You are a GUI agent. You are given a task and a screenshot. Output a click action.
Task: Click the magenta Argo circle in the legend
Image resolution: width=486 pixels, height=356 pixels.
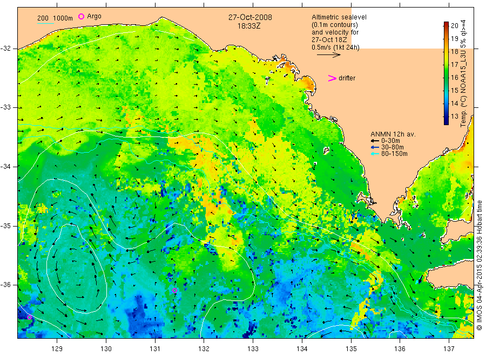point(81,16)
